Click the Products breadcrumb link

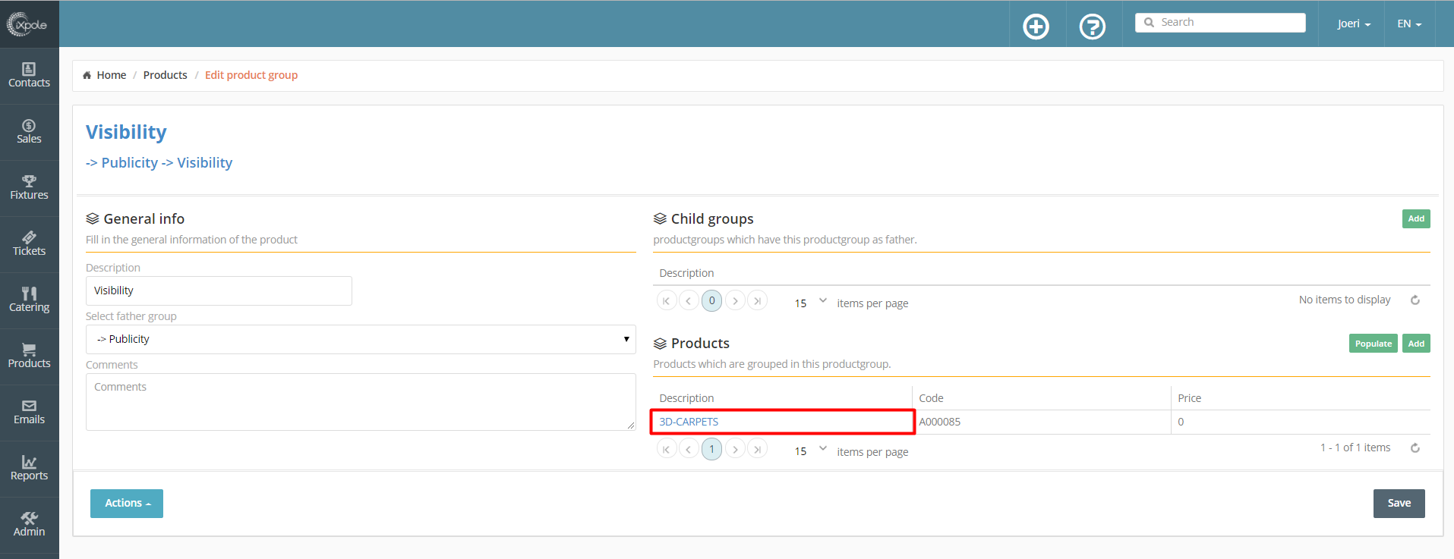165,75
